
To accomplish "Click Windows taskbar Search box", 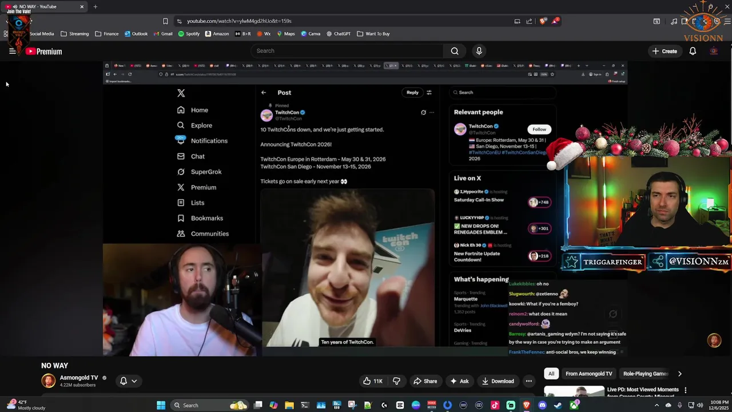I will [209, 405].
